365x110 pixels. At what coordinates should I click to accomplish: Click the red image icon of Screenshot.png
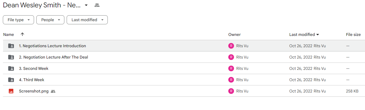(11, 91)
